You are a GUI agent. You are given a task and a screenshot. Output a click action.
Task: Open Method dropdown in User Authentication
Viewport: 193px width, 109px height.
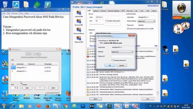pyautogui.click(x=122, y=52)
